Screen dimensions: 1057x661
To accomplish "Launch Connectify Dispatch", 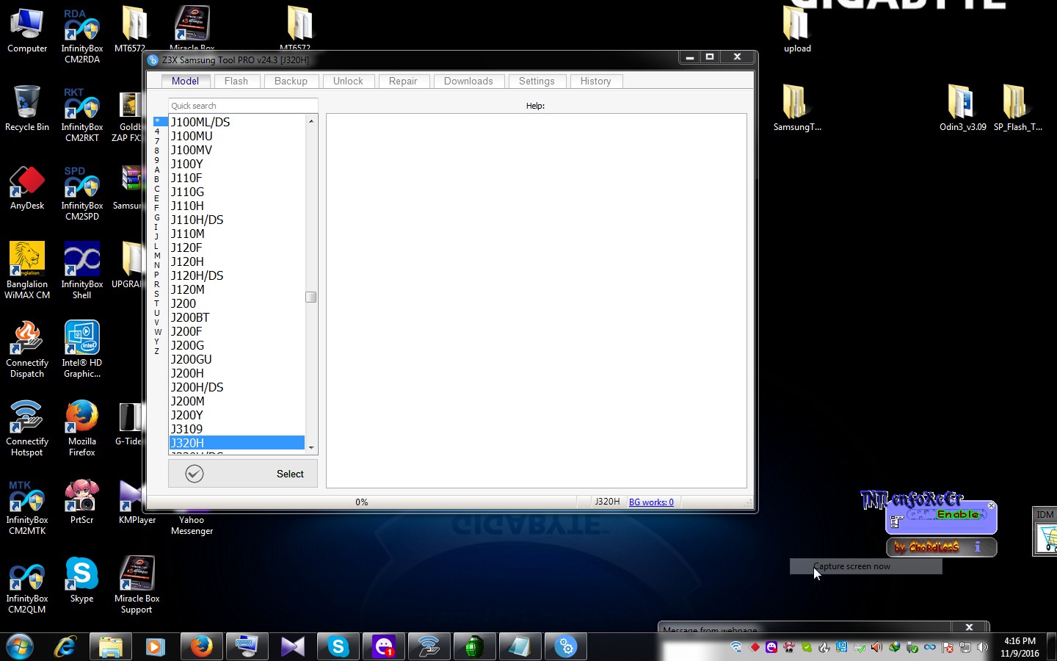I will [x=27, y=350].
